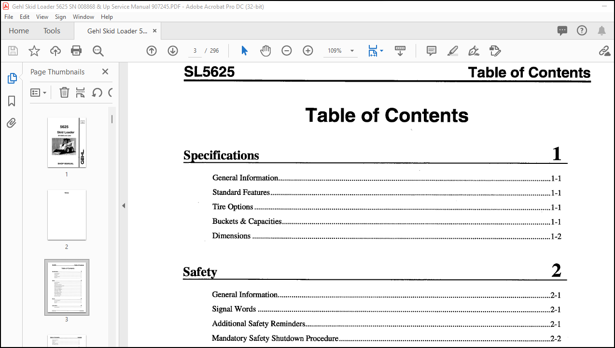
Task: Select the Highlight text pen tool
Action: [x=452, y=51]
